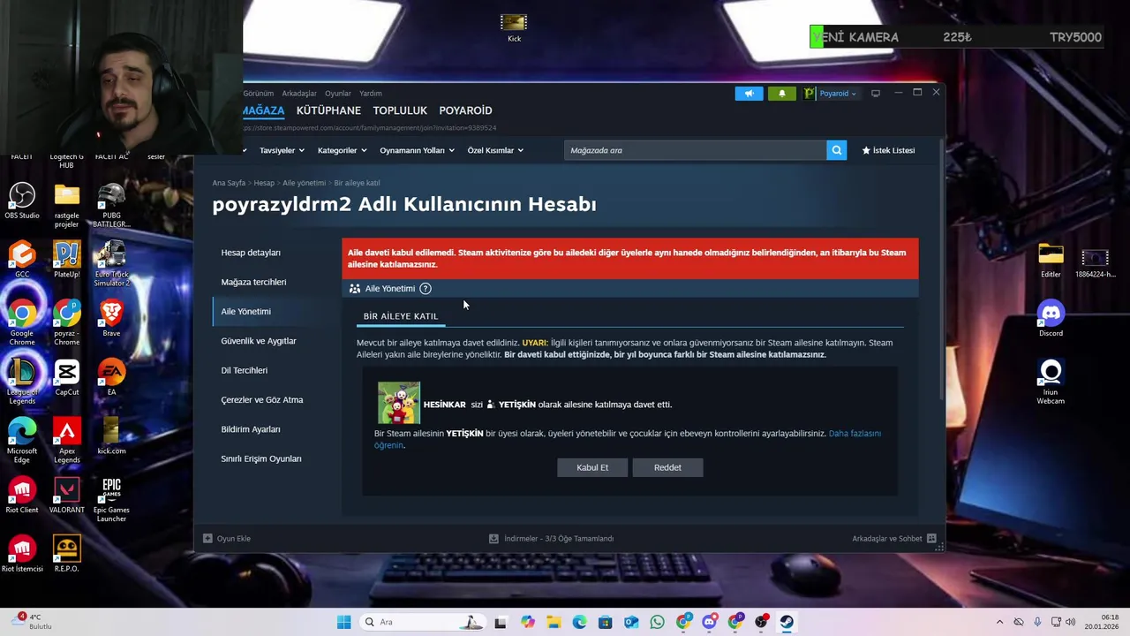Open Euro Truck Simulator 2 shortcut
This screenshot has height=636, width=1130.
click(x=111, y=263)
